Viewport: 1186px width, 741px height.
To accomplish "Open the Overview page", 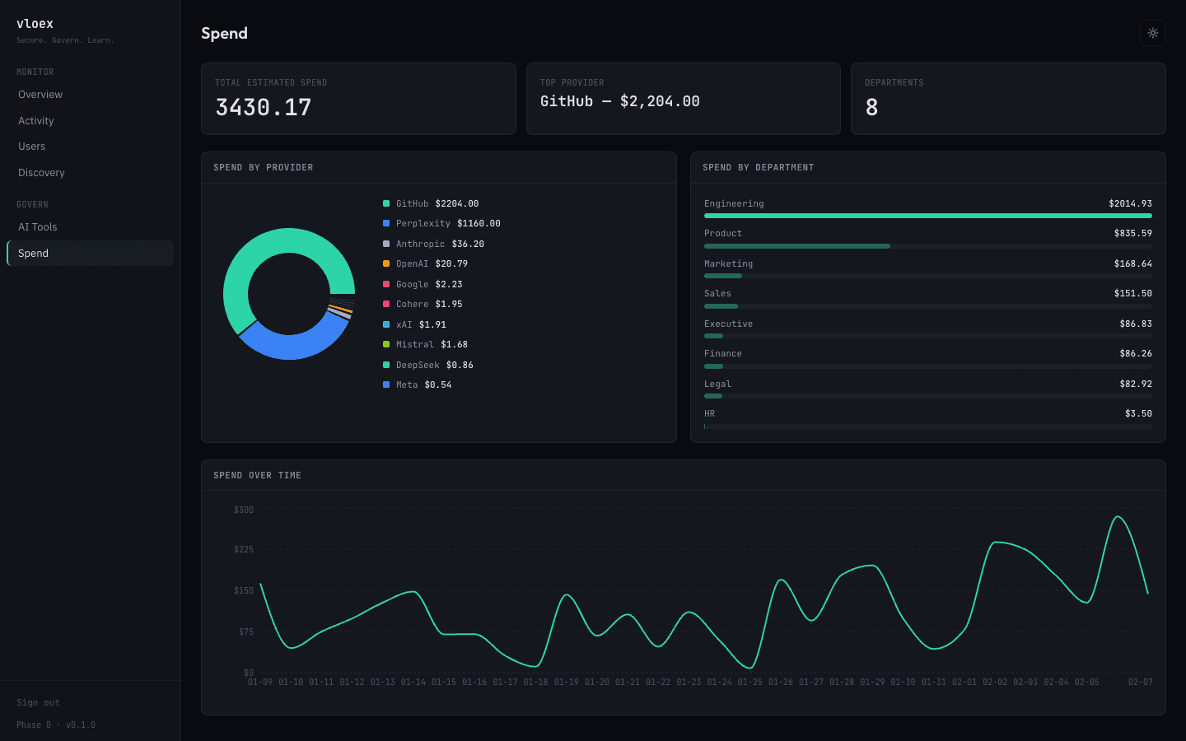I will [40, 94].
